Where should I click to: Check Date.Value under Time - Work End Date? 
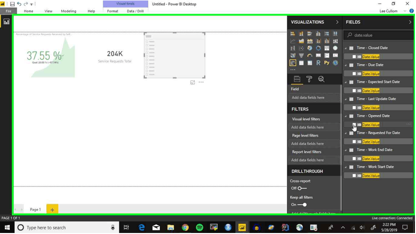[x=354, y=159]
